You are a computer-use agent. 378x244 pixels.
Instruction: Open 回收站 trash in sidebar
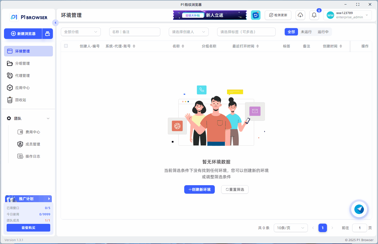(x=20, y=100)
